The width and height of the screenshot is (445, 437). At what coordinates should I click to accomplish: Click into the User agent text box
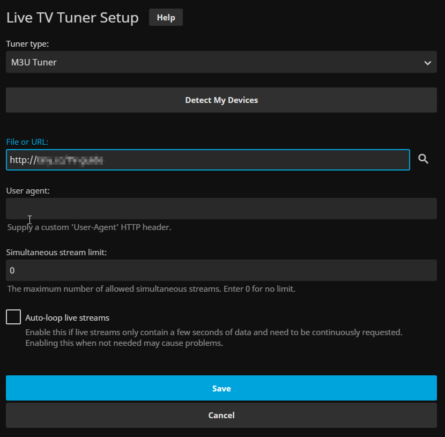pyautogui.click(x=221, y=209)
